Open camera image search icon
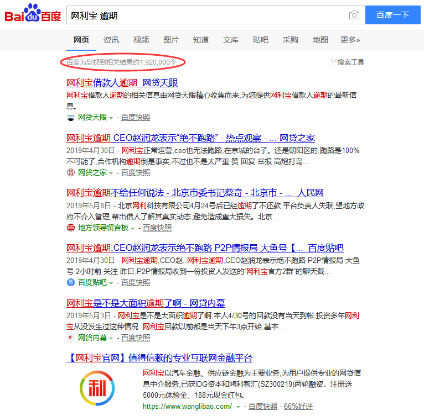This screenshot has height=416, width=424. click(x=354, y=15)
